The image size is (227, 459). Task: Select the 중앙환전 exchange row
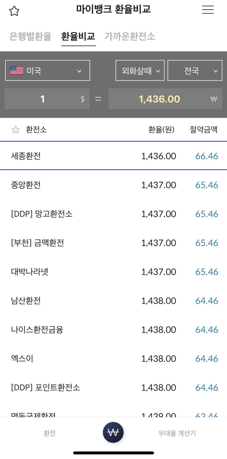coord(113,185)
